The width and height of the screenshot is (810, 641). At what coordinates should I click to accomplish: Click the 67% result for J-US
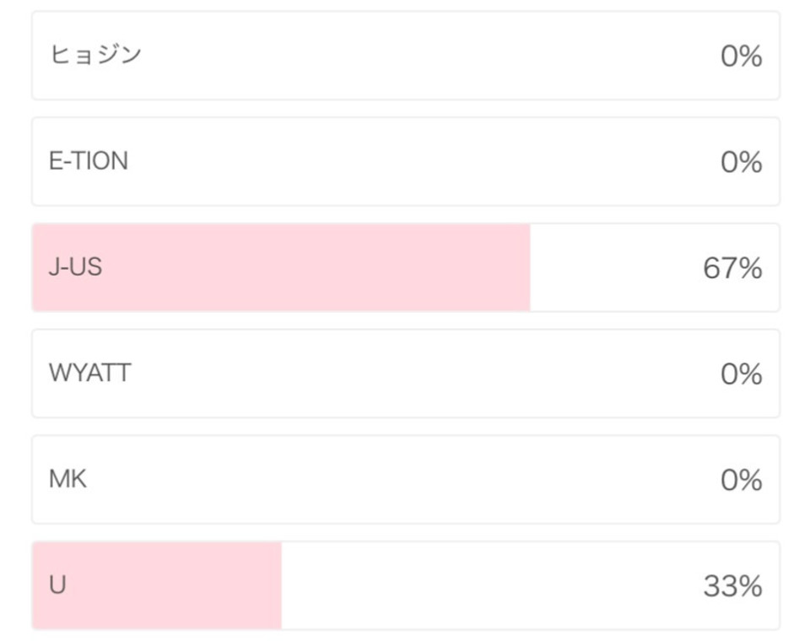click(x=732, y=268)
